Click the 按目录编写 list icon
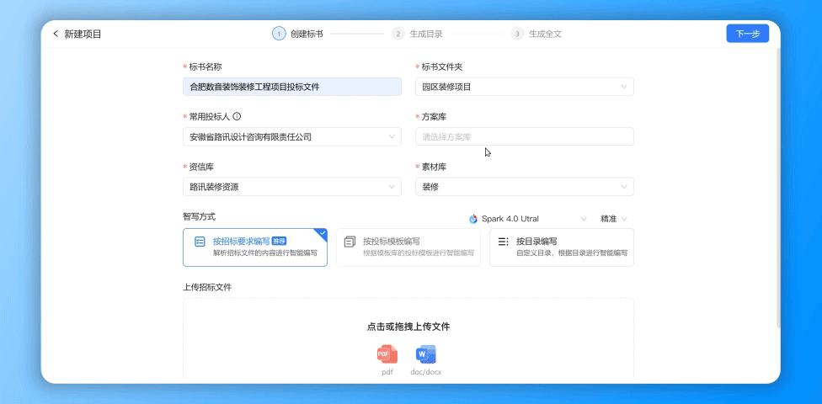This screenshot has width=822, height=404. pos(503,242)
